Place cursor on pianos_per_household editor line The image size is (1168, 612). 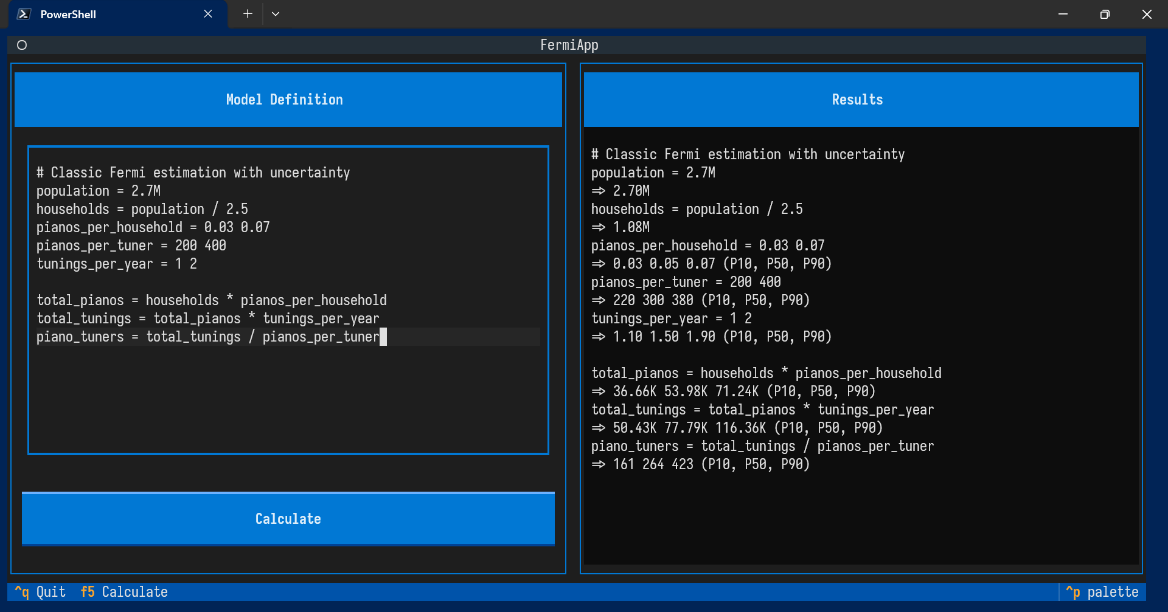153,227
